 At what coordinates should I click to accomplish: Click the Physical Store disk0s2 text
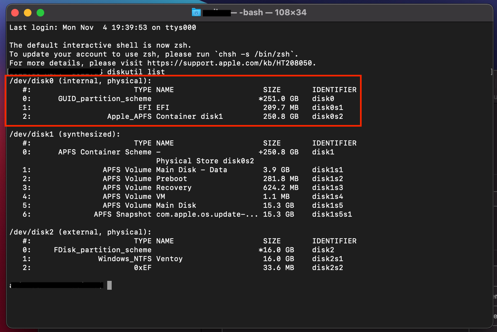(x=205, y=161)
